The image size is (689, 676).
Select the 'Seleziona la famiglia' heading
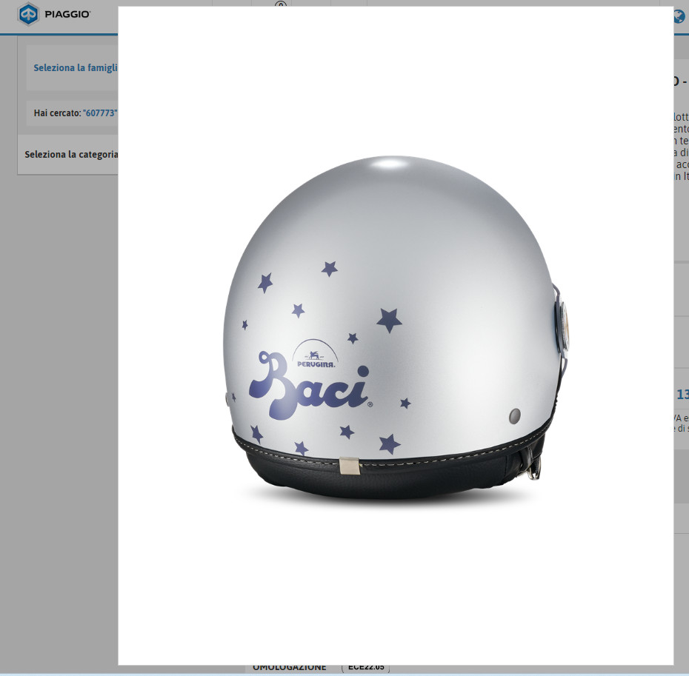[x=76, y=67]
